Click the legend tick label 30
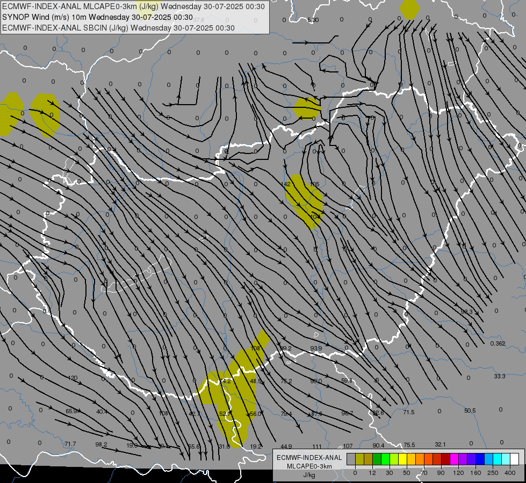The image size is (526, 483). [390, 473]
